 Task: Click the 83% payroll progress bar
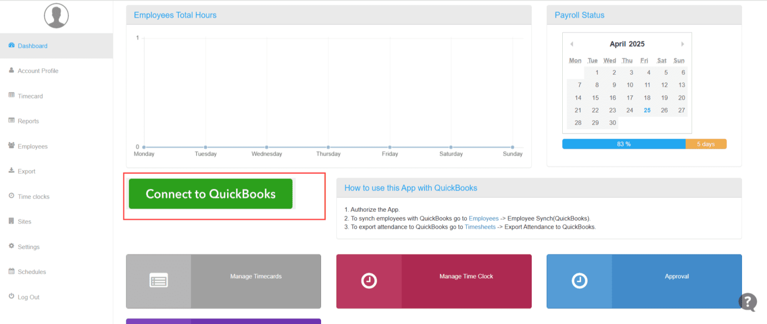coord(624,144)
